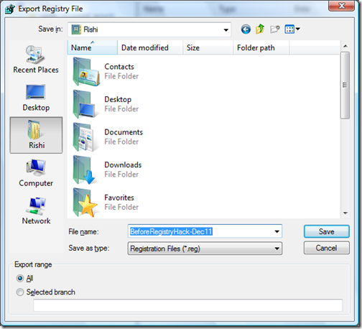Click the scroll down arrow in file list
Screen dimensions: 362x329
tap(345, 213)
